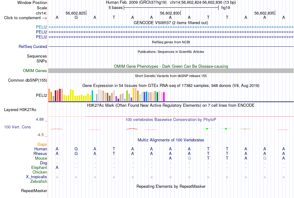Click the RepeatMasker track label
The height and width of the screenshot is (198, 294).
tap(34, 191)
